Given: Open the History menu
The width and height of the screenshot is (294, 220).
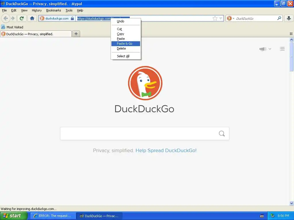Looking at the screenshot, I should (36, 10).
